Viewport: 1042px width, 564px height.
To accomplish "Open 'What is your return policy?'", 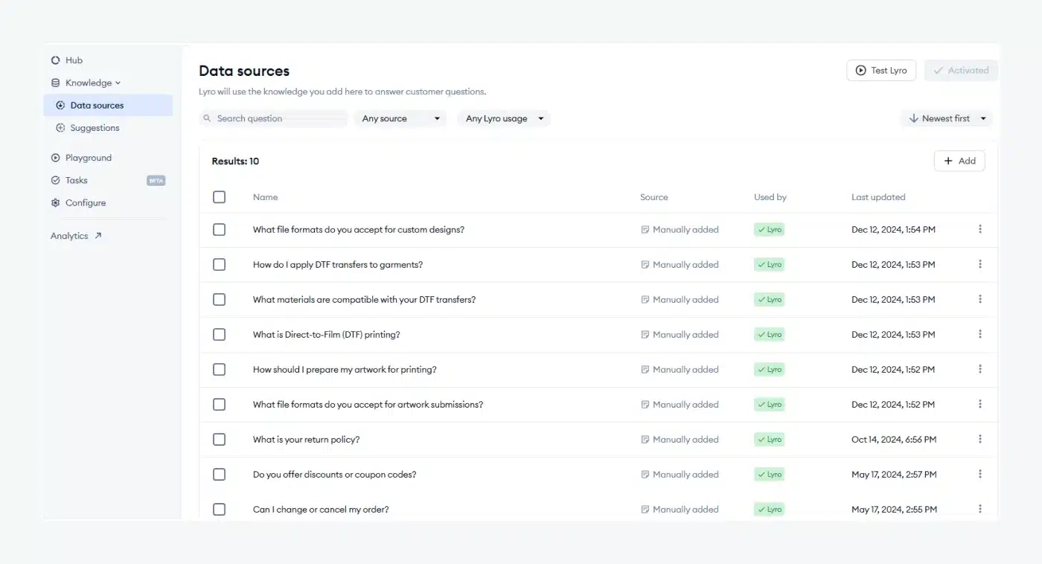I will [307, 440].
